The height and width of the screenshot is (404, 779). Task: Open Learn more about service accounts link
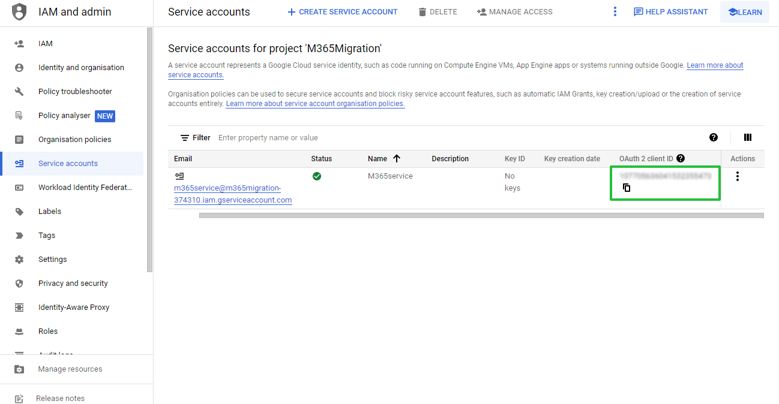click(715, 65)
